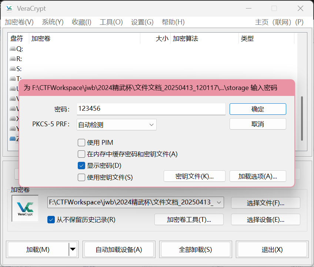Confirm password with 确定 button
314x267 pixels.
click(x=258, y=109)
